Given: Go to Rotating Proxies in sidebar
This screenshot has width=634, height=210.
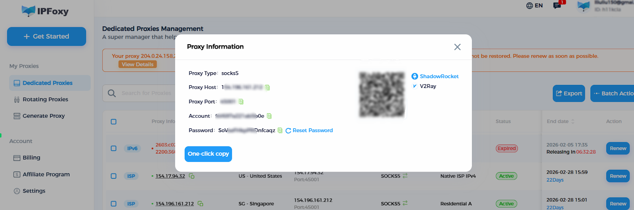Looking at the screenshot, I should [45, 99].
